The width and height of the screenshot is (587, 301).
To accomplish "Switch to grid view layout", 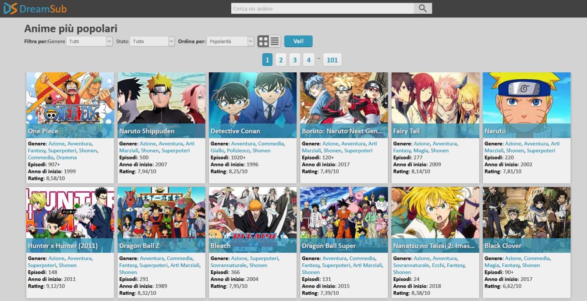I will (x=263, y=41).
